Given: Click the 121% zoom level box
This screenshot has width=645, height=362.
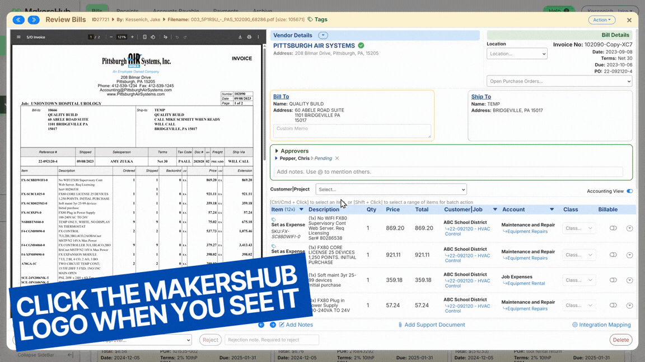Looking at the screenshot, I should [121, 37].
